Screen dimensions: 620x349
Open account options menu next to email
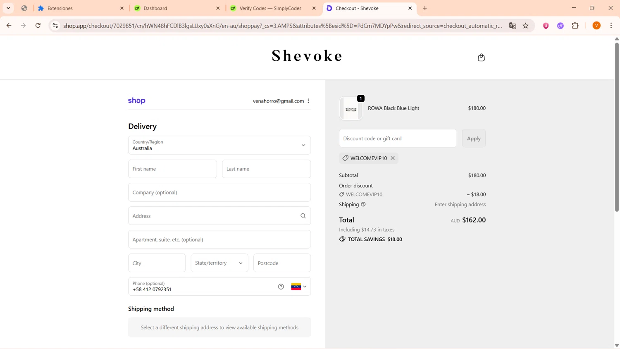(x=308, y=101)
